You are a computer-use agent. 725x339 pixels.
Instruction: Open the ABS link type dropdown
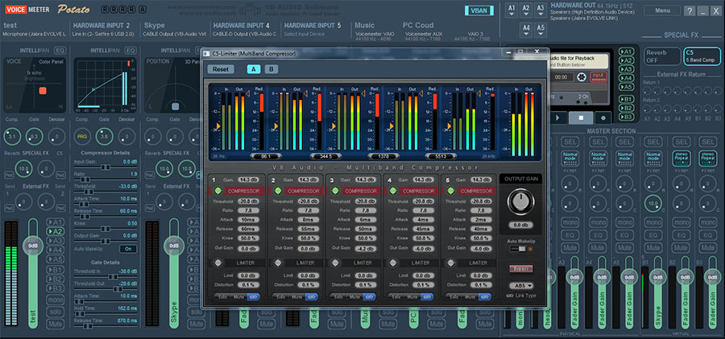pyautogui.click(x=520, y=285)
